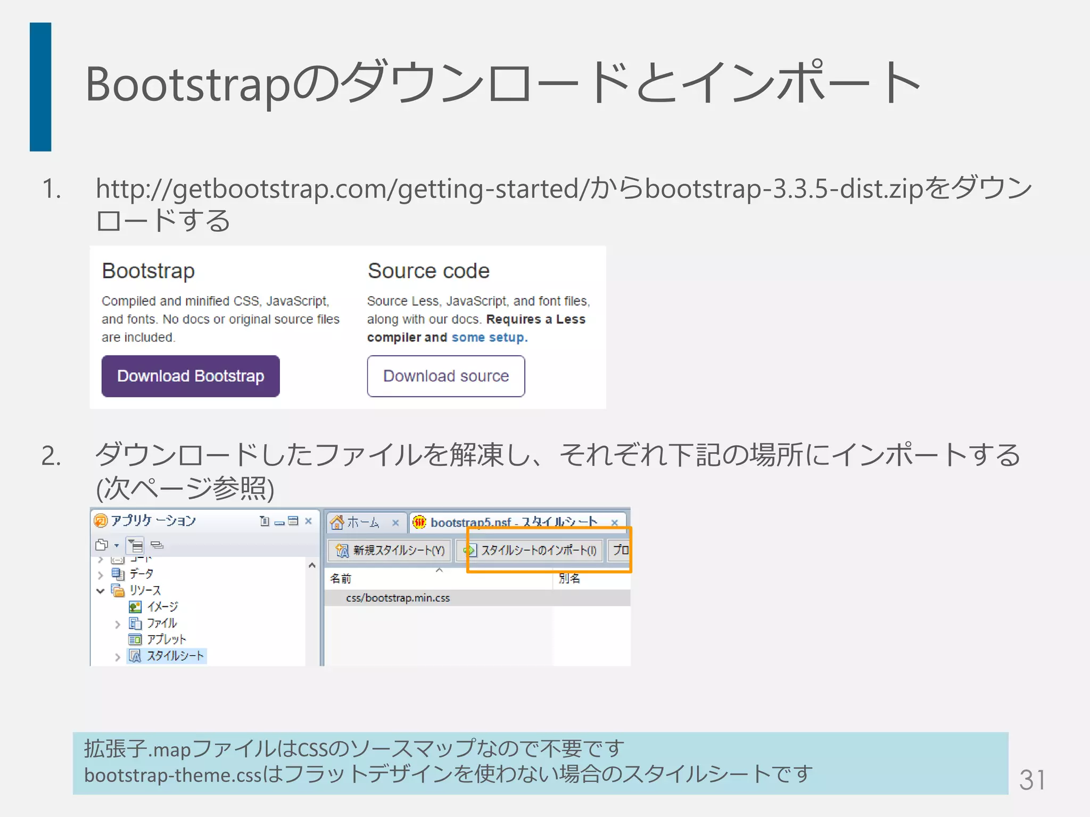The width and height of the screenshot is (1090, 817).
Task: Click the アプリケーション panel icon
Action: [x=100, y=521]
